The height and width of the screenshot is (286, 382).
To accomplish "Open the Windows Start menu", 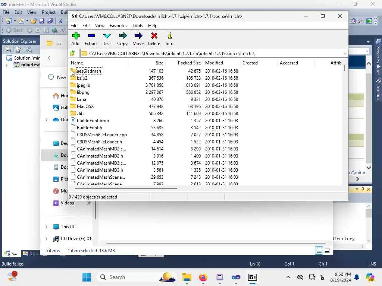I will [x=87, y=277].
